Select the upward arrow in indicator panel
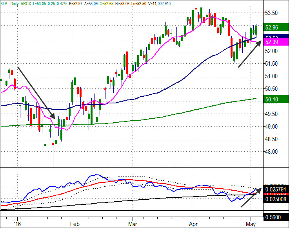Viewport: 289px width, 228px height. (x=249, y=197)
